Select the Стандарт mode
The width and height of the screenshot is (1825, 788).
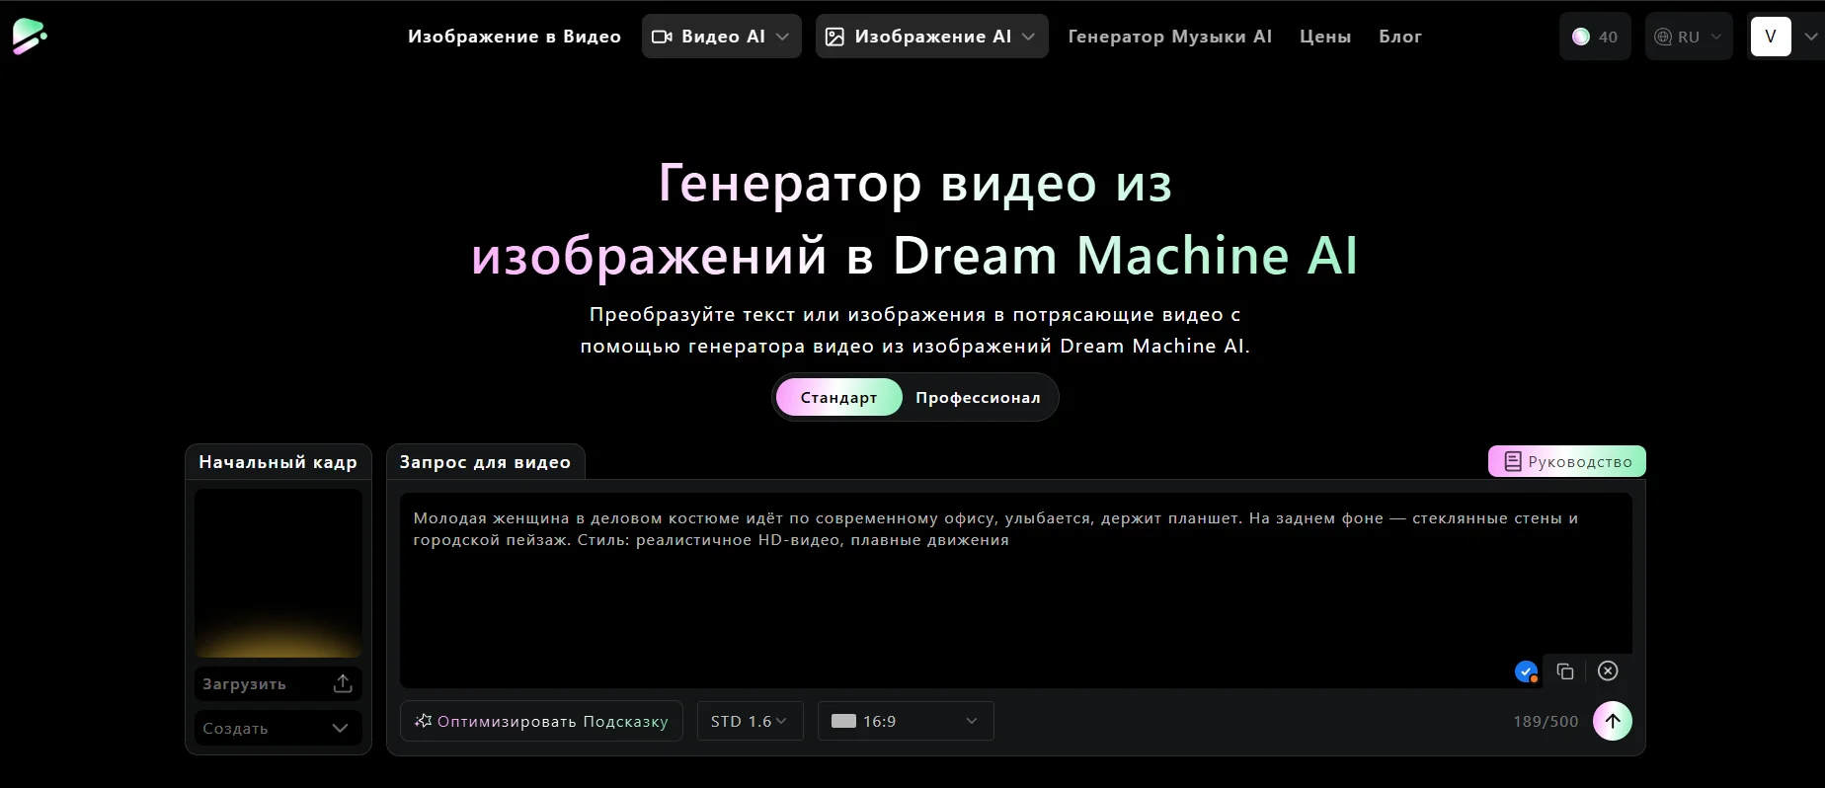838,397
